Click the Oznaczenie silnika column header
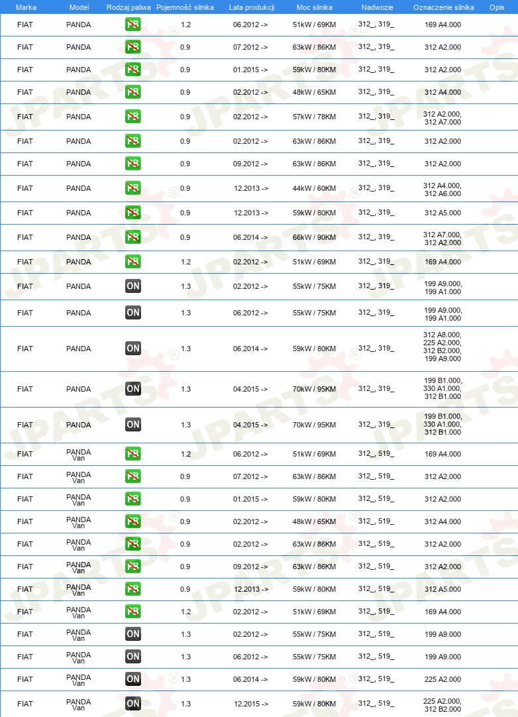This screenshot has width=518, height=717. pyautogui.click(x=443, y=7)
